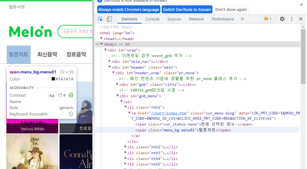This screenshot has width=307, height=169.
Task: Close the DevTools panel
Action: point(301,19)
